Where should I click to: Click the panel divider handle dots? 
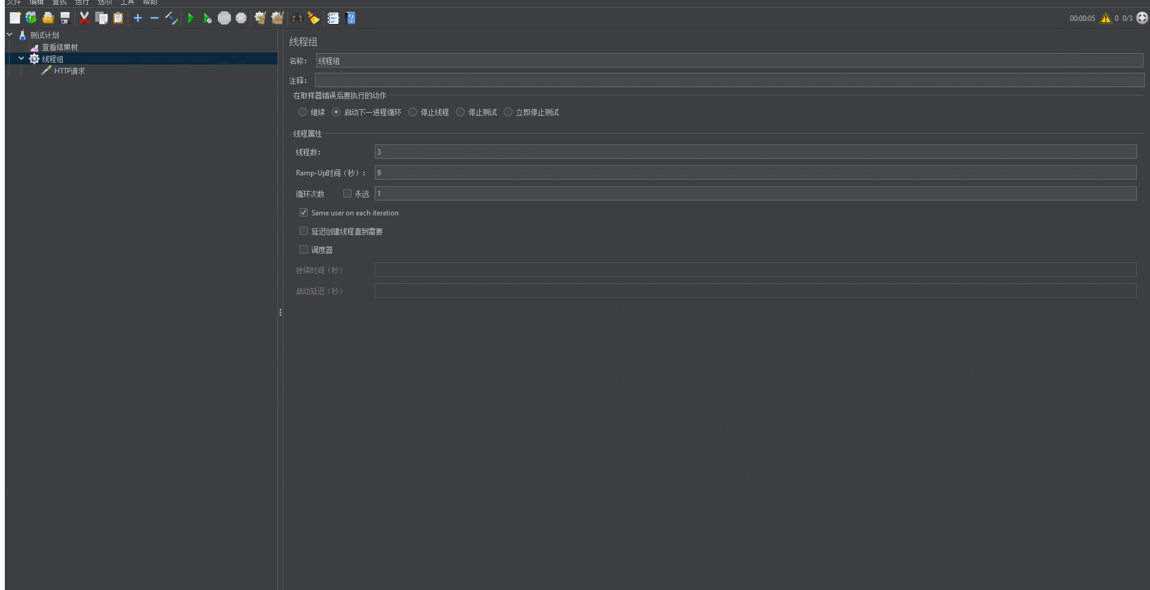tap(280, 312)
